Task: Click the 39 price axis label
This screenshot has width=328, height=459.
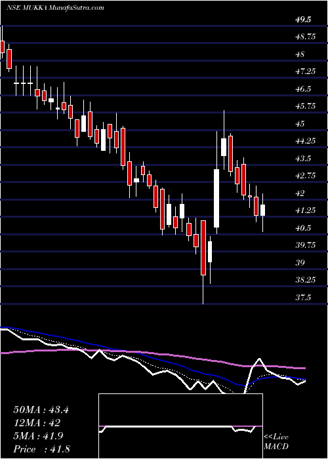Action: (x=300, y=262)
